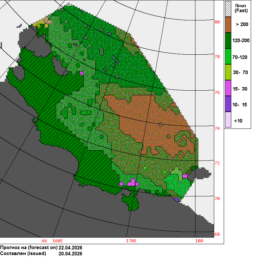Screen dimensions: 255x259
Task: Click the "70-120" legend text label
Action: coord(240,57)
